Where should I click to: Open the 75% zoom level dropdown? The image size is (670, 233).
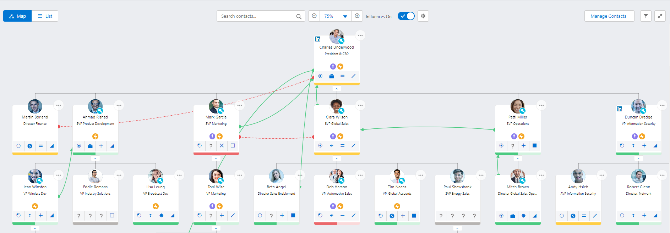click(336, 16)
